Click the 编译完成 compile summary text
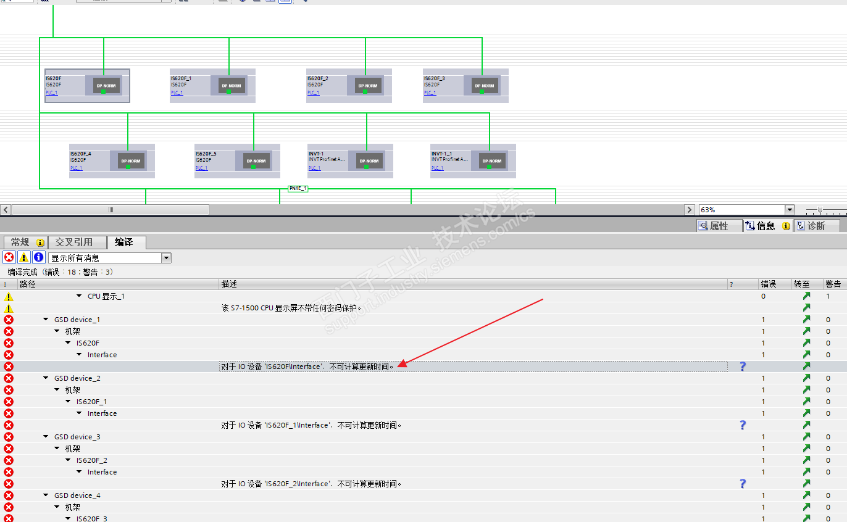The width and height of the screenshot is (847, 522). (x=60, y=272)
